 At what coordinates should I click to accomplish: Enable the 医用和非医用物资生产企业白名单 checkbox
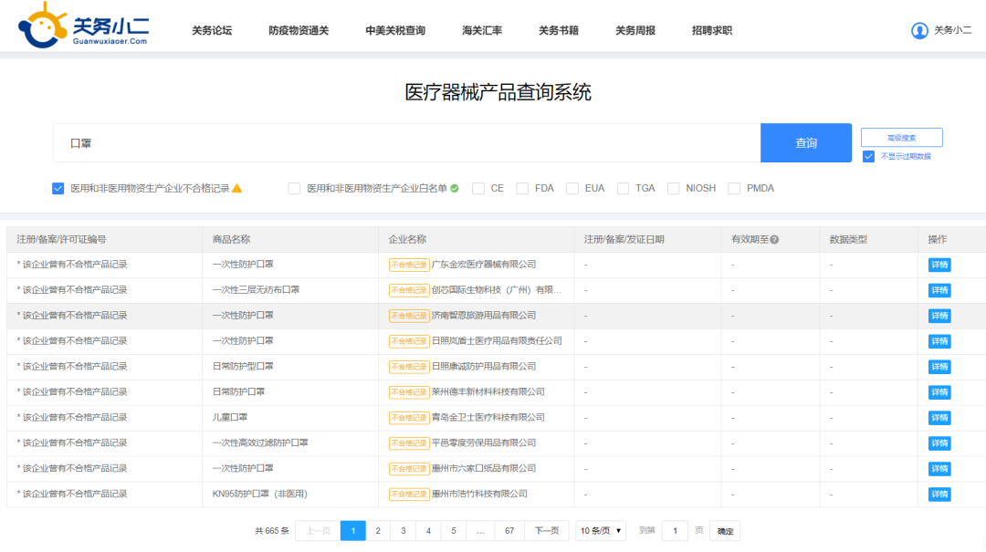coord(294,188)
